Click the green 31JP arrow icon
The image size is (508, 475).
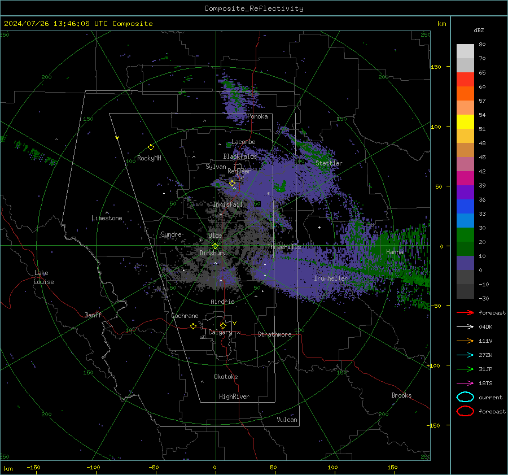point(465,369)
